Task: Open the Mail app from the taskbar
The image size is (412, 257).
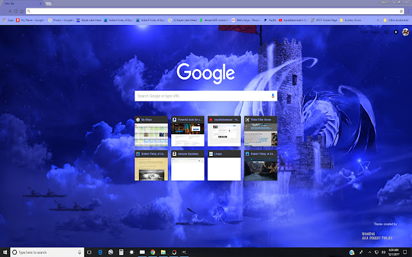Action: point(142,253)
